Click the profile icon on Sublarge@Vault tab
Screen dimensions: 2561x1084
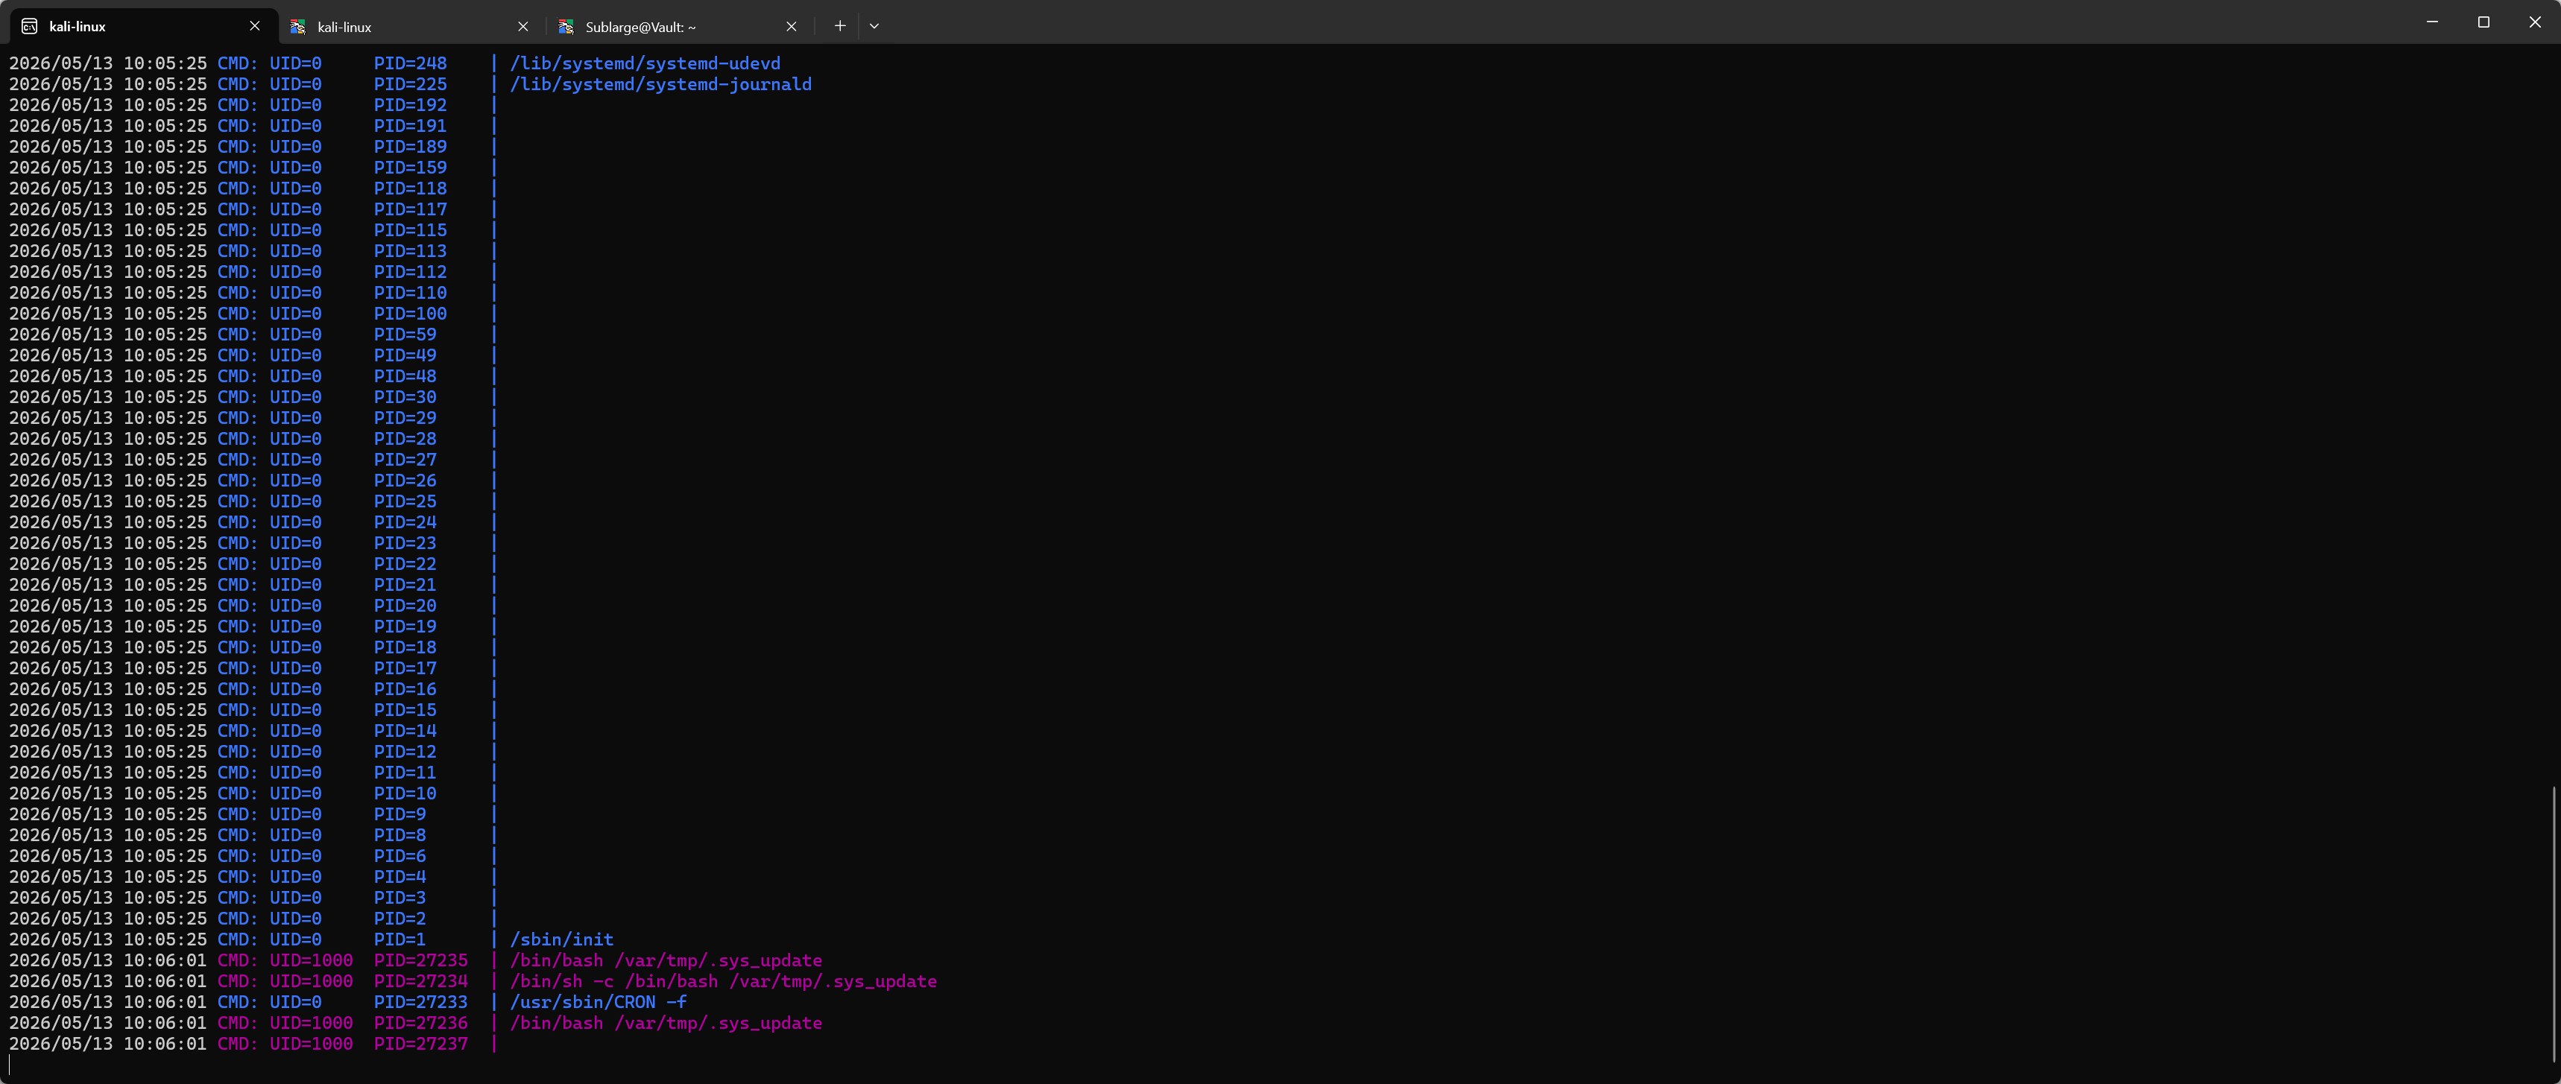pos(566,27)
